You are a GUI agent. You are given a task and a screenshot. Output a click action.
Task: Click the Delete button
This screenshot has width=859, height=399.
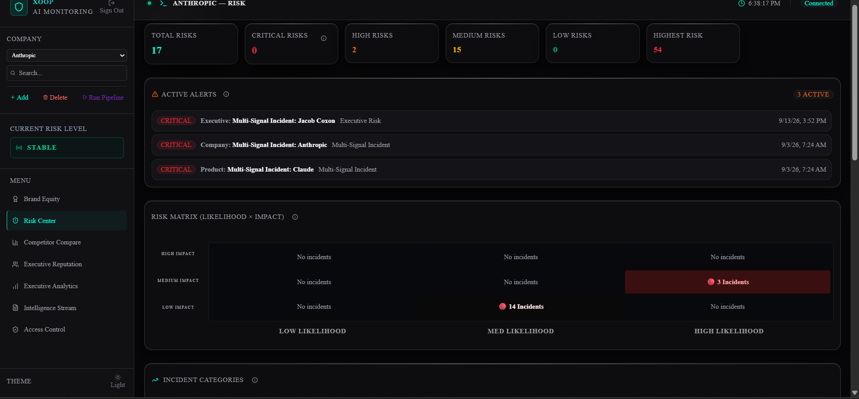[55, 97]
